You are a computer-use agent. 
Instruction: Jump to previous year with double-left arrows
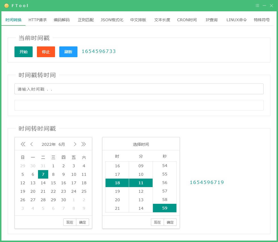pos(23,144)
